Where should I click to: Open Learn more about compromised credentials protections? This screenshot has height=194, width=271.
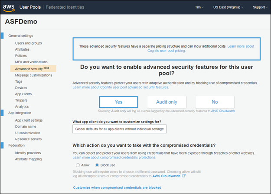pyautogui.click(x=114, y=158)
